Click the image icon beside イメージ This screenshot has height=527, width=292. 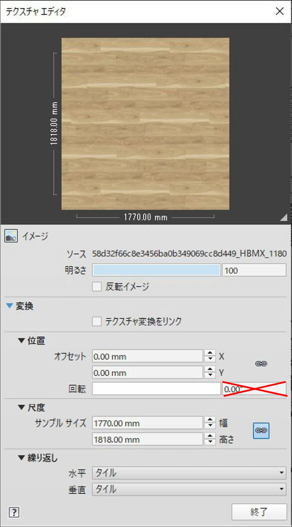[x=11, y=236]
